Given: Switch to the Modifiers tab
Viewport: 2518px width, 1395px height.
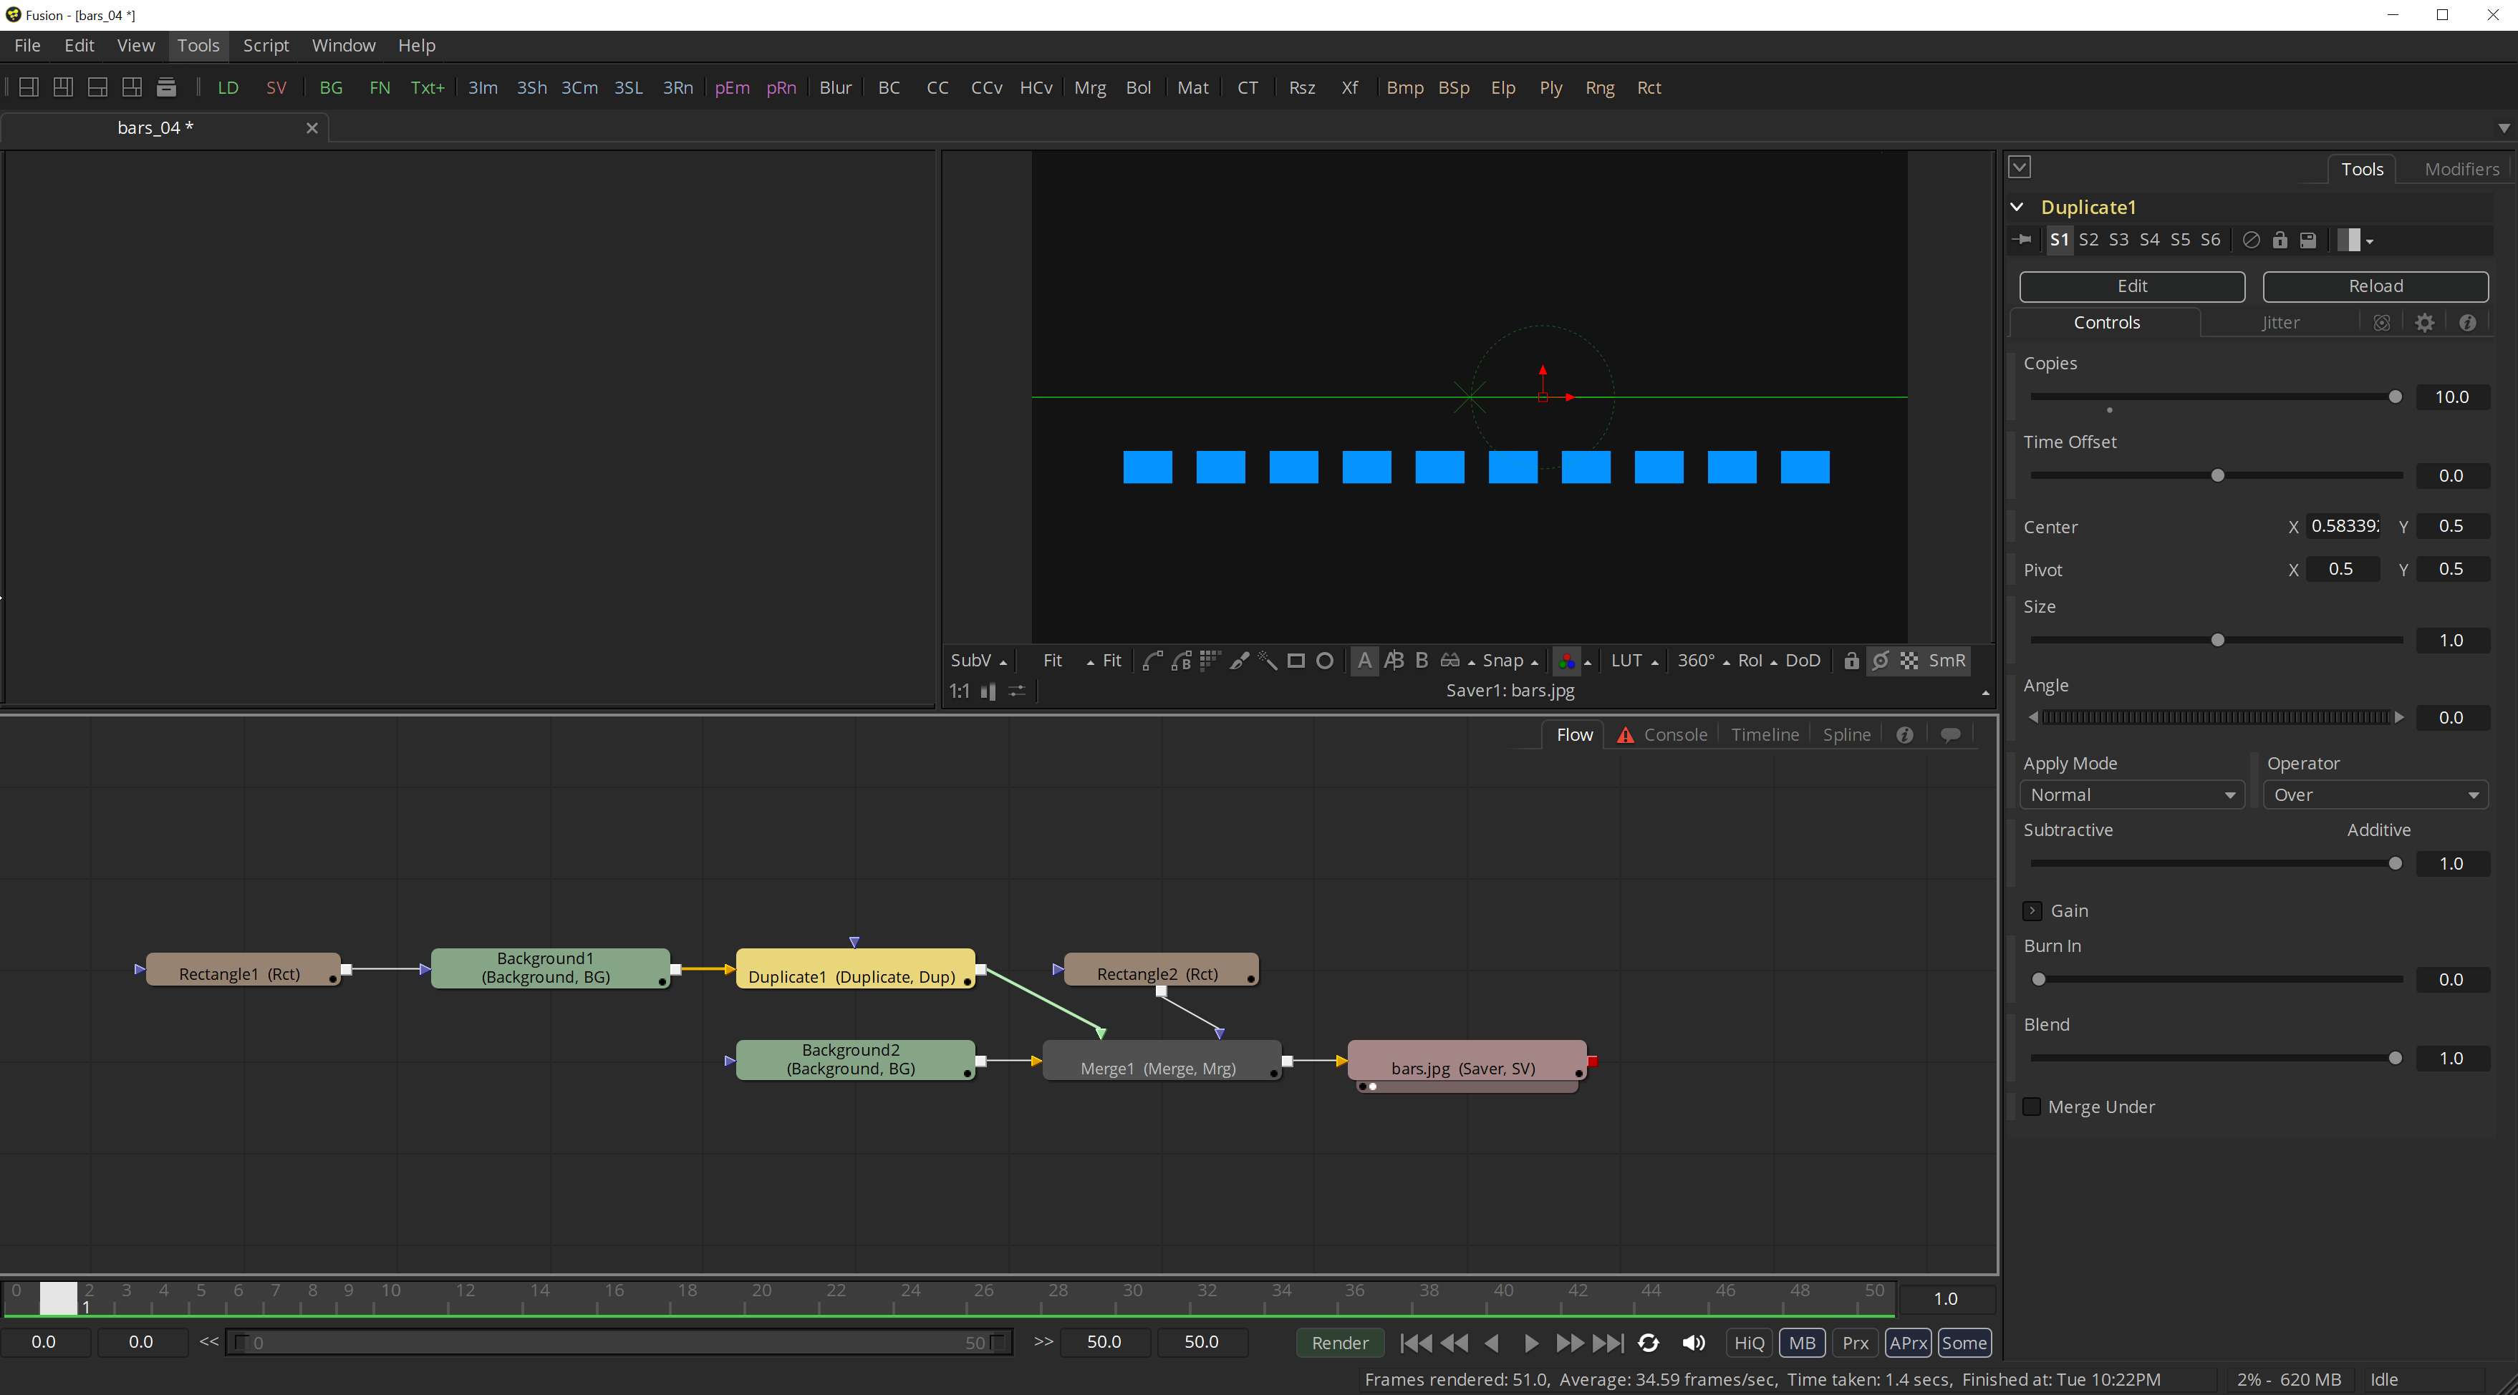Looking at the screenshot, I should (x=2461, y=169).
